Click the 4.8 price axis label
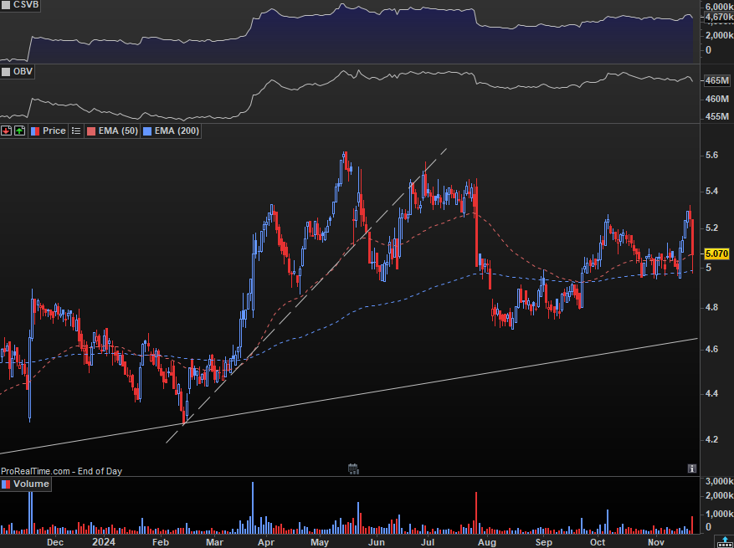 point(711,307)
